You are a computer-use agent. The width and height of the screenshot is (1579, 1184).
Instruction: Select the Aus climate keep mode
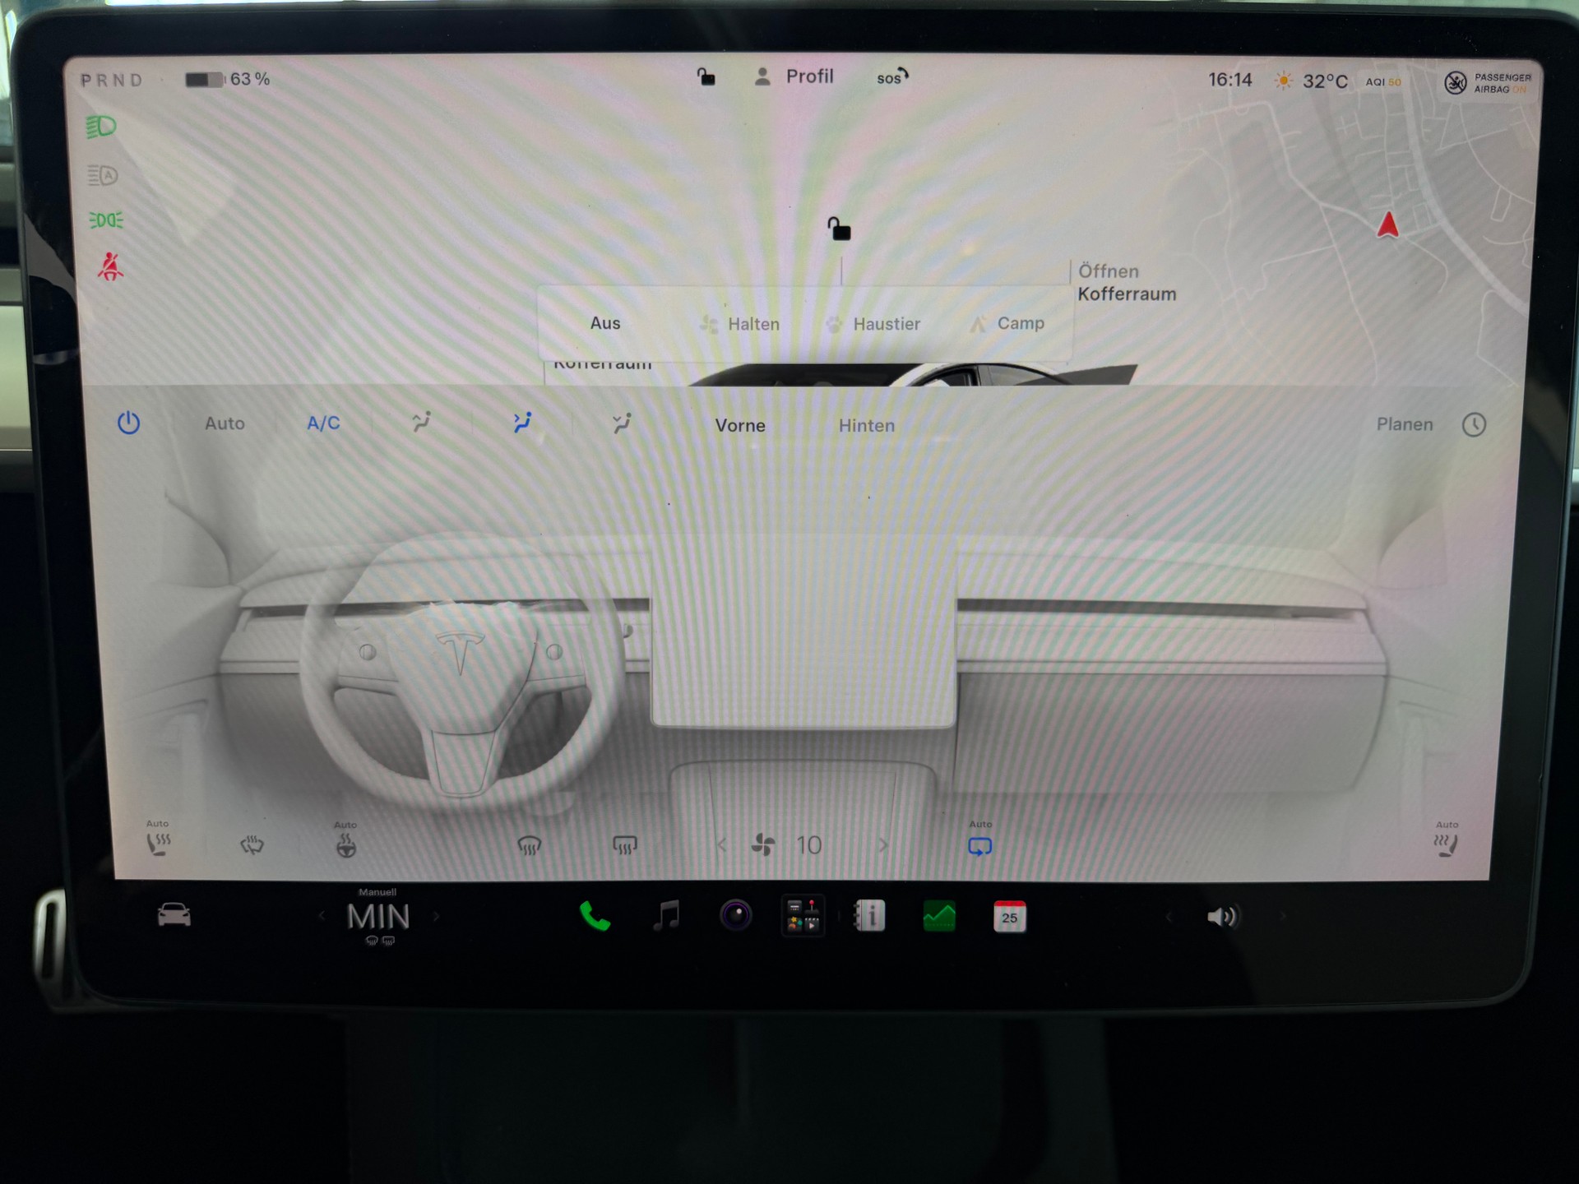(x=605, y=323)
